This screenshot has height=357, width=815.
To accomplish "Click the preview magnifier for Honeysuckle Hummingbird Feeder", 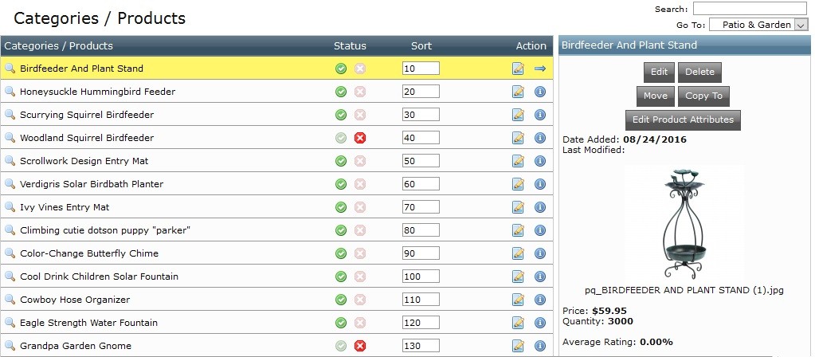I will coord(10,92).
